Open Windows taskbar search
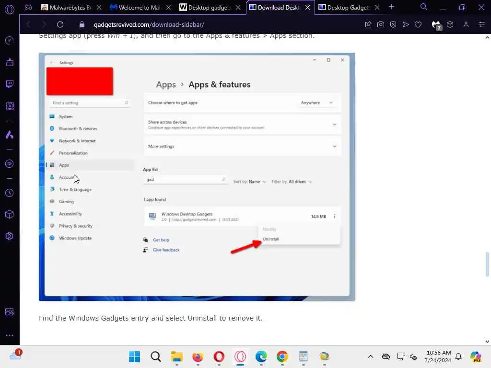Image resolution: width=491 pixels, height=368 pixels. pyautogui.click(x=156, y=356)
